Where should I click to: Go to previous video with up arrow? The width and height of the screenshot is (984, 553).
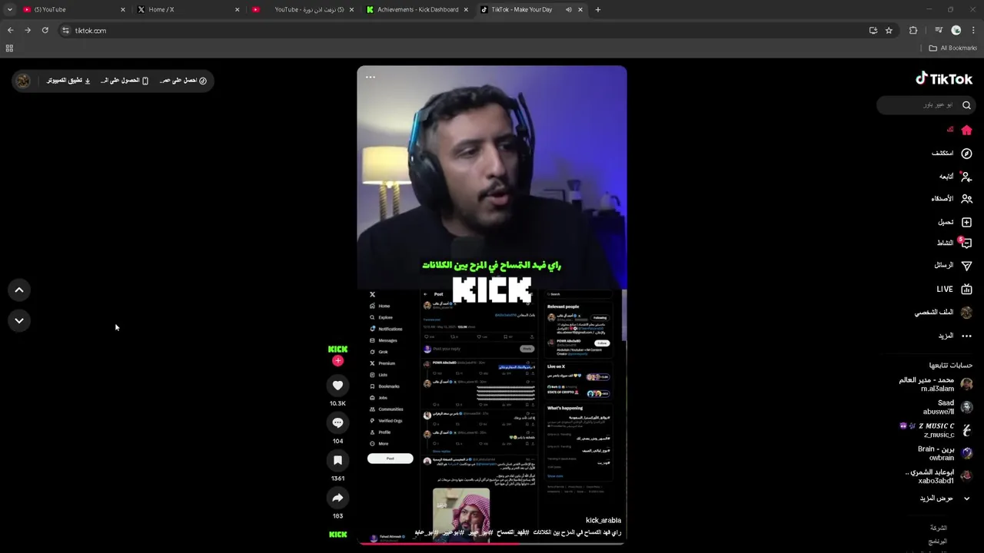click(19, 290)
